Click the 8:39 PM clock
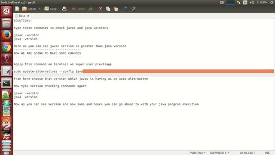The height and width of the screenshot is (155, 275). coord(262,3)
